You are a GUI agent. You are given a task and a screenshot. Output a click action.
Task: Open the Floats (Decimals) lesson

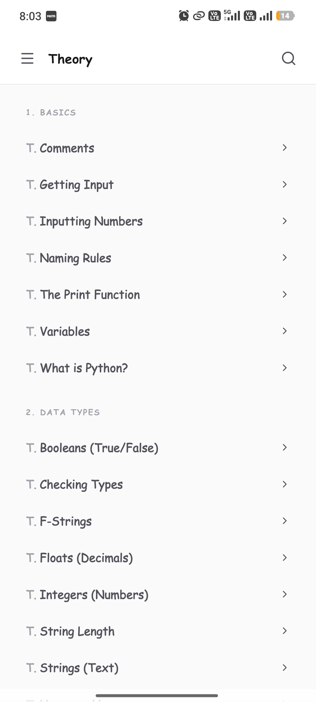[158, 558]
